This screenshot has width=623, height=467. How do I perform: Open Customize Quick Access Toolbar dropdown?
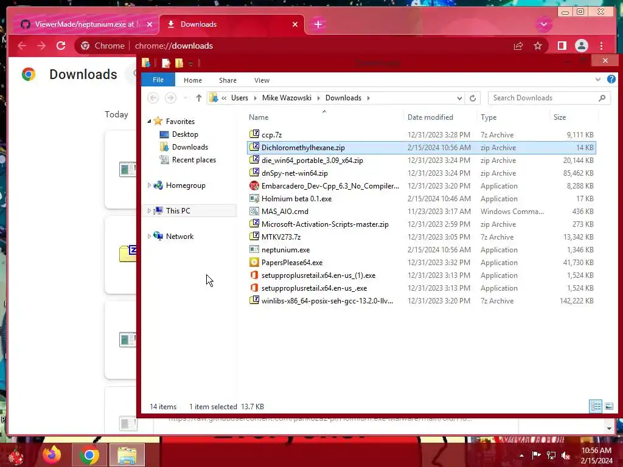(190, 63)
